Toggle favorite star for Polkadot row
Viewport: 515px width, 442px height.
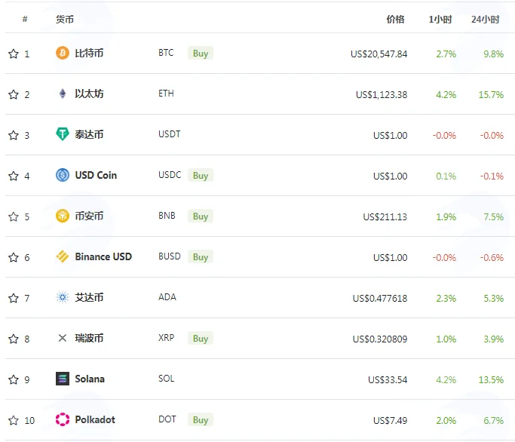pos(14,420)
